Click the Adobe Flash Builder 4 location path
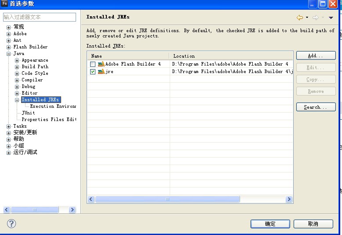This screenshot has width=342, height=235. pos(230,64)
